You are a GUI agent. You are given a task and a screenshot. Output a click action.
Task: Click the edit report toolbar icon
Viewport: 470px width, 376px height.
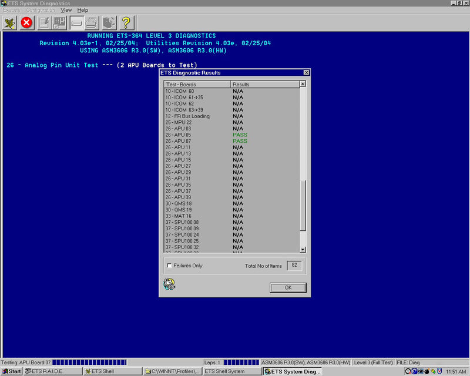point(43,23)
